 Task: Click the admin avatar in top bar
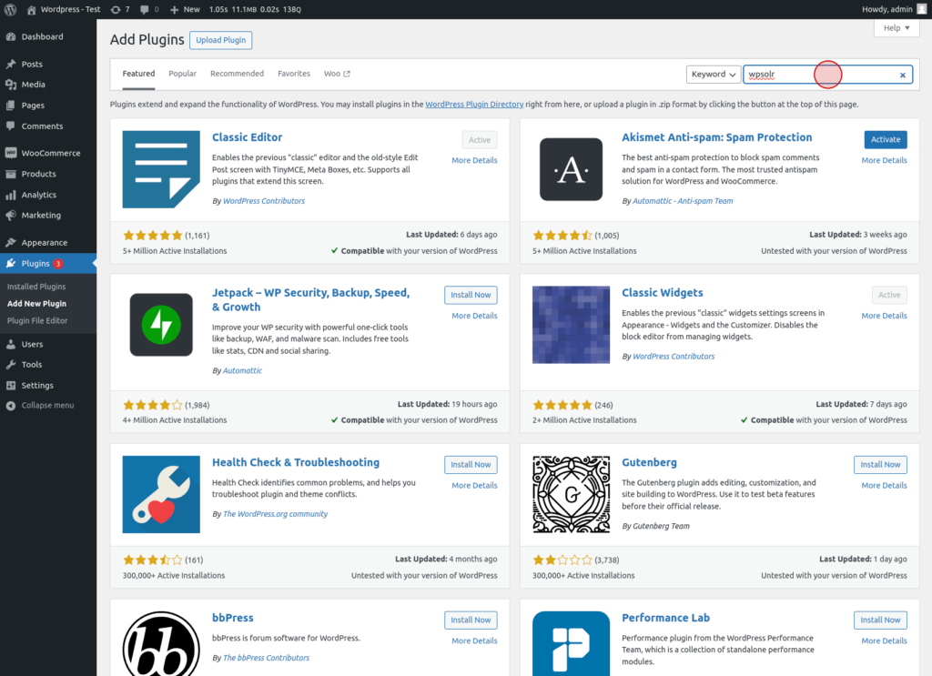[x=921, y=9]
